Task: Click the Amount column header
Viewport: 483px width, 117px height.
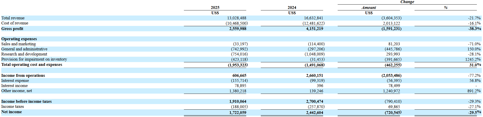Action: click(369, 8)
